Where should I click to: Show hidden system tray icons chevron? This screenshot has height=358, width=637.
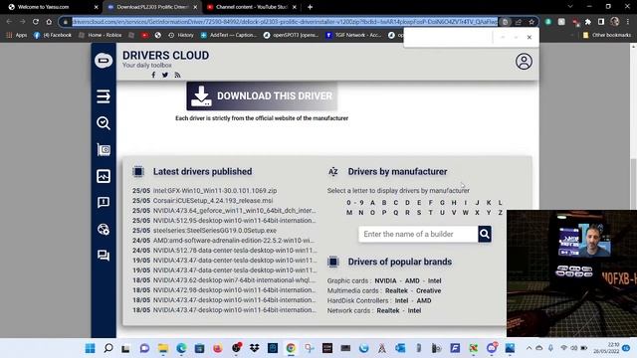click(x=529, y=348)
